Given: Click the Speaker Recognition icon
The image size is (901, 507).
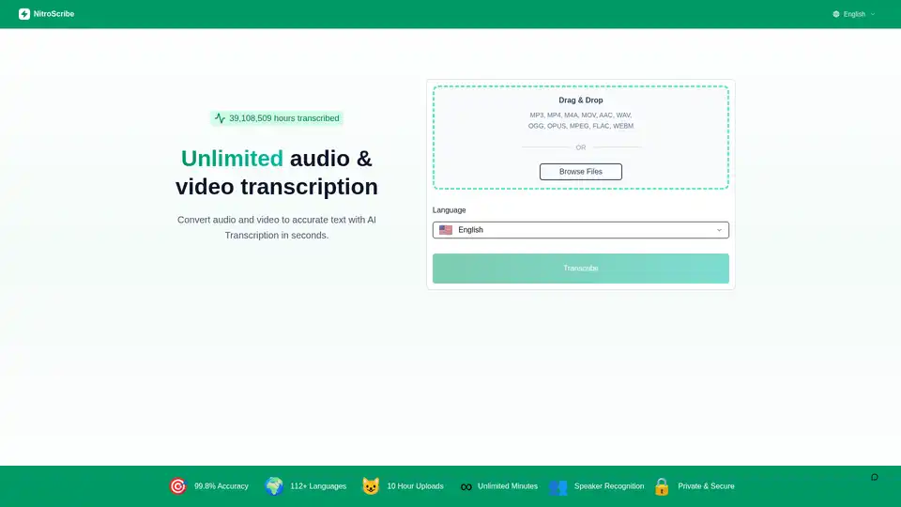Looking at the screenshot, I should (x=558, y=486).
